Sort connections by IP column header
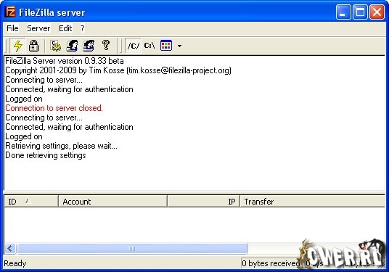 tap(203, 202)
